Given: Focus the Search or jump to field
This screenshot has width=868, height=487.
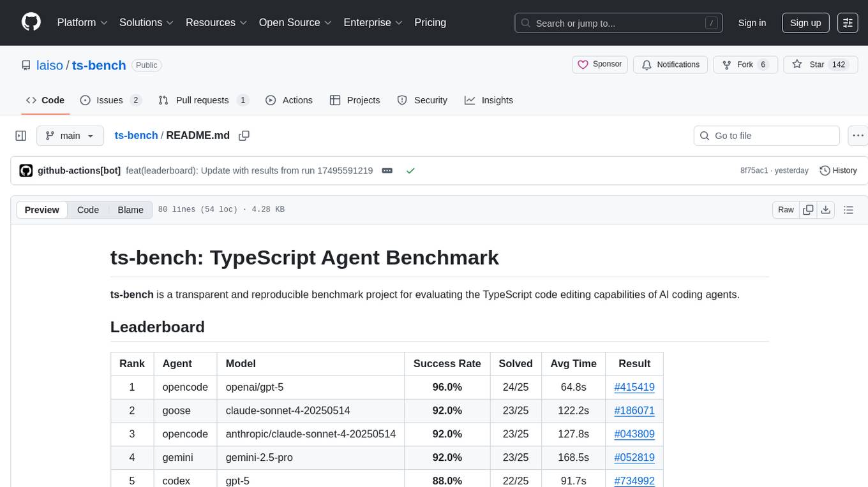Looking at the screenshot, I should [x=619, y=23].
